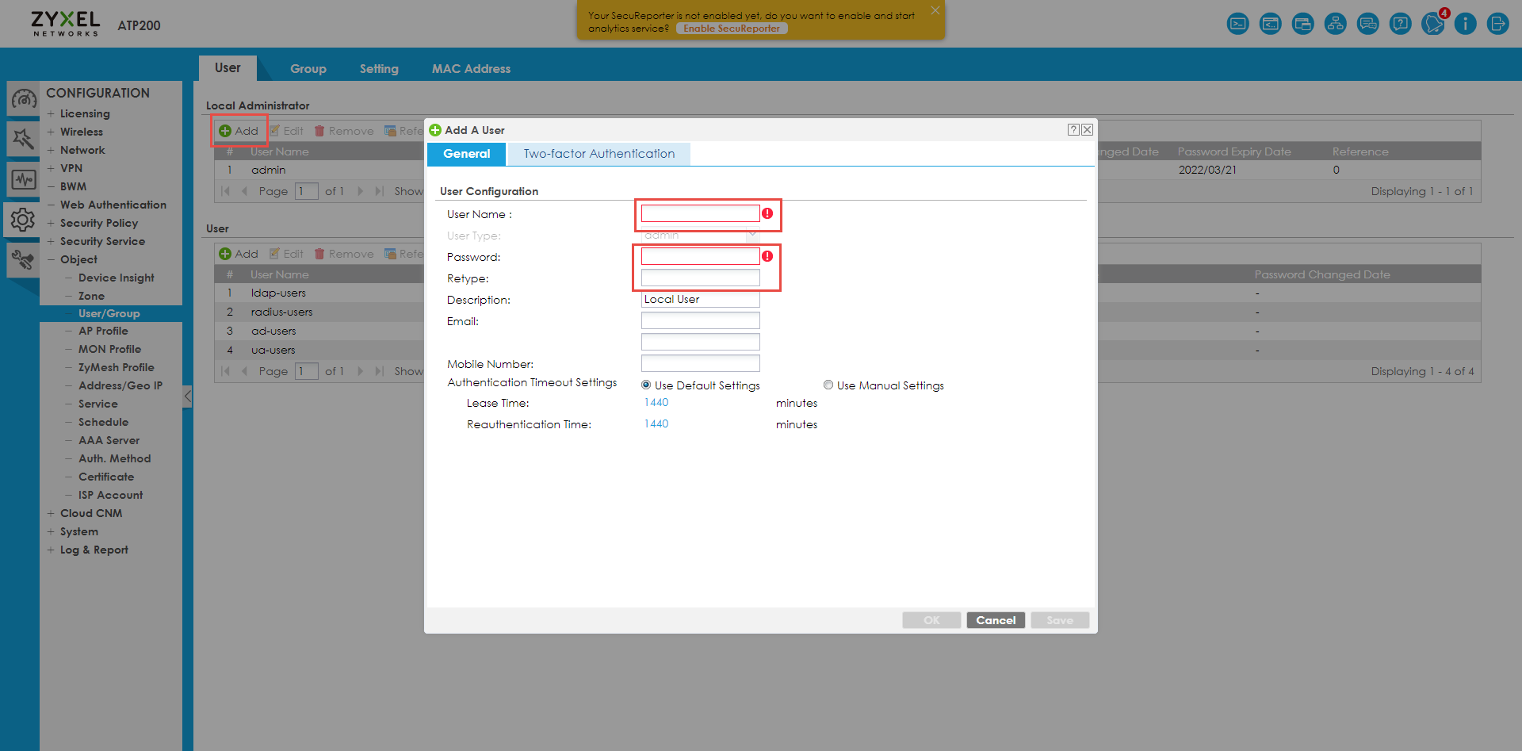This screenshot has height=751, width=1522.
Task: Open the Dashboard gauge icon in sidebar
Action: pyautogui.click(x=23, y=100)
